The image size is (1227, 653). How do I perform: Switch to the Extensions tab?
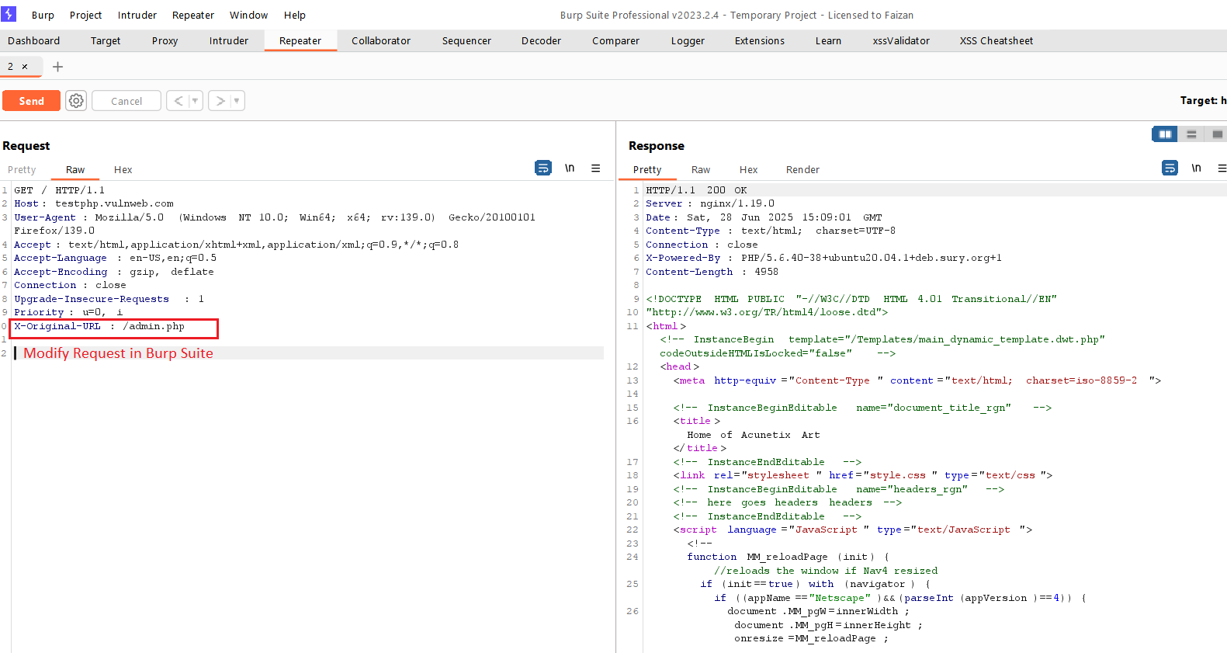[x=760, y=40]
